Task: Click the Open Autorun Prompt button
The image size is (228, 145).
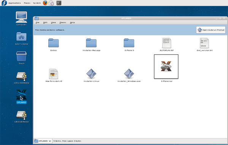Action: click(x=211, y=30)
